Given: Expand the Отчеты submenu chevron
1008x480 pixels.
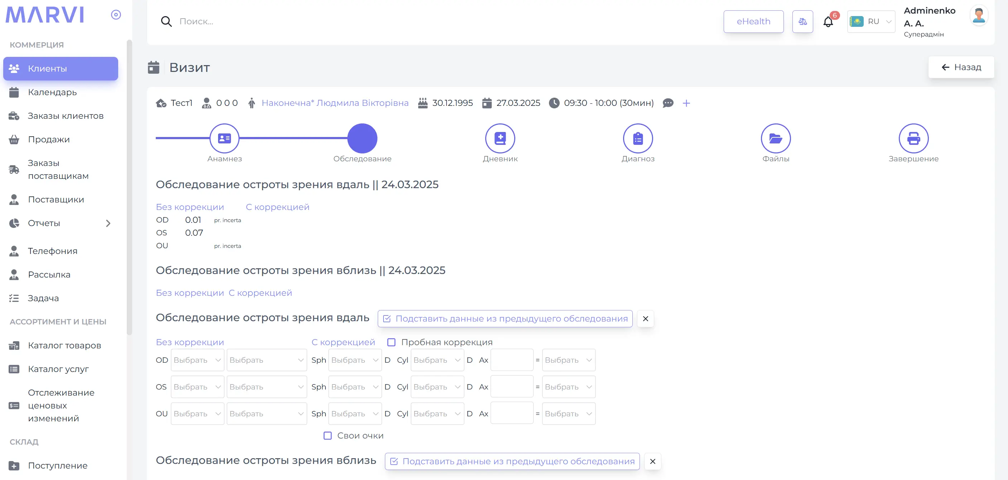Looking at the screenshot, I should click(108, 223).
